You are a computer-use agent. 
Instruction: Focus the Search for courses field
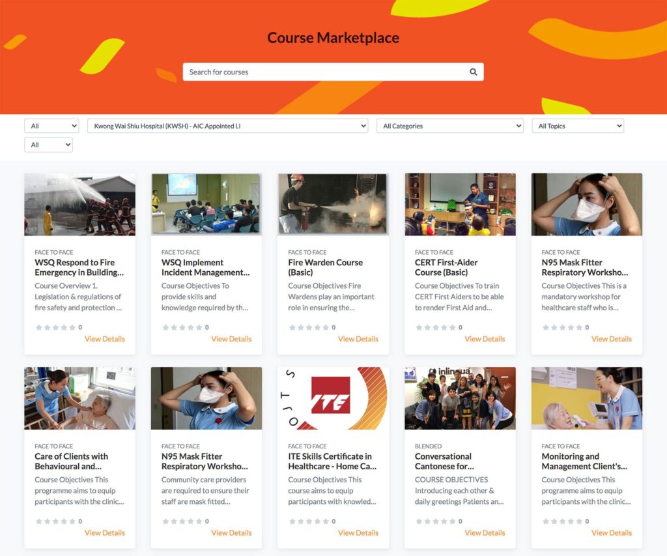333,72
